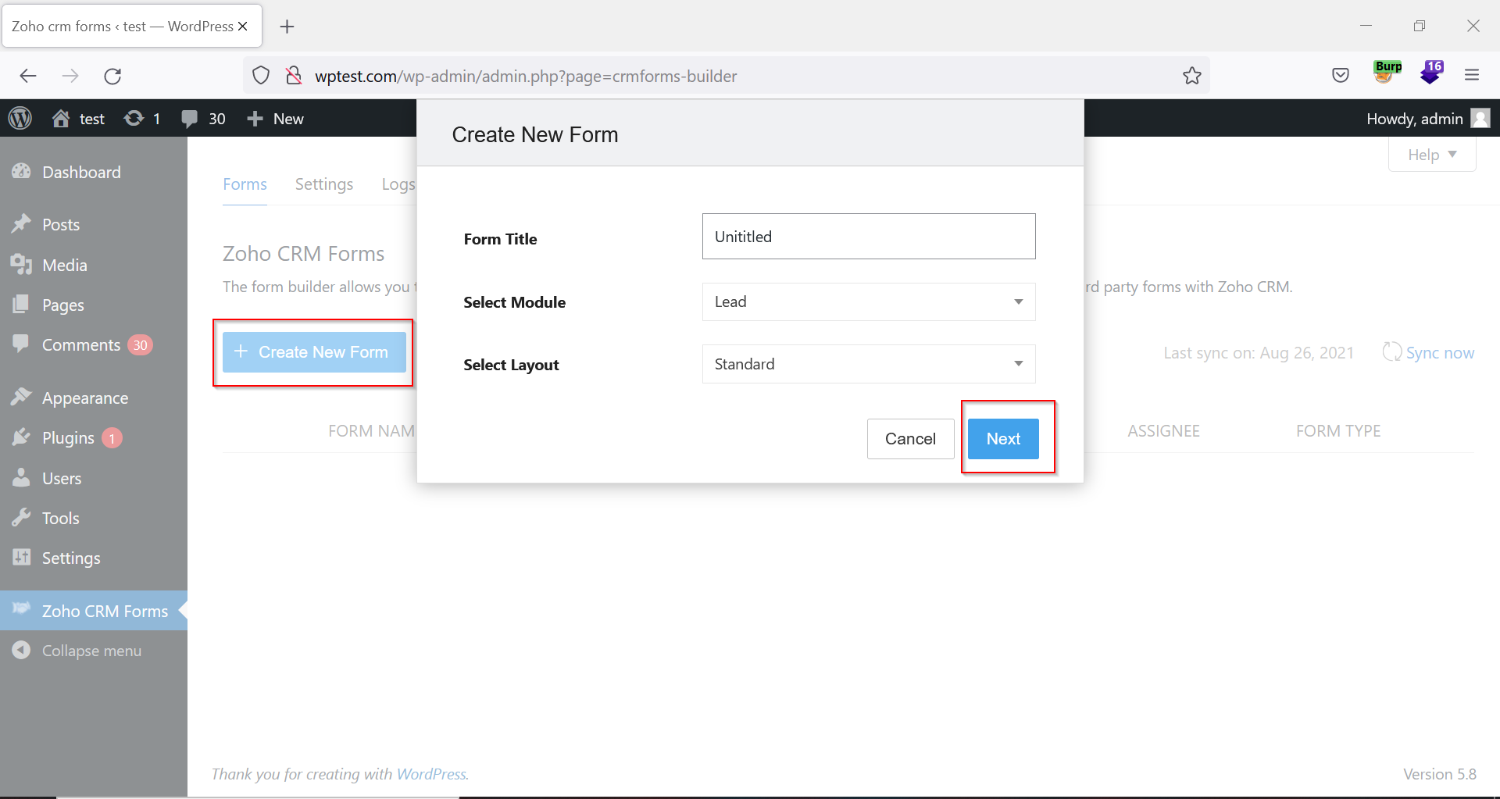Screen dimensions: 1500x799
Task: Collapse the WordPress admin menu
Action: coord(91,651)
